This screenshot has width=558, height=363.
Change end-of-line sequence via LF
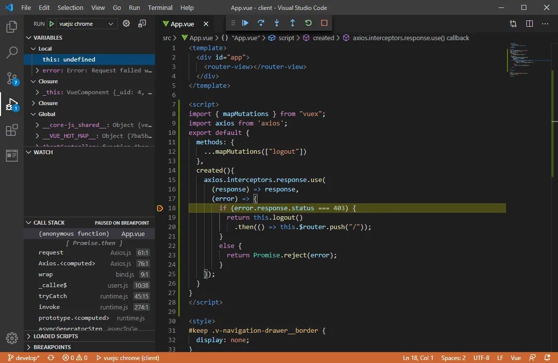click(x=500, y=358)
